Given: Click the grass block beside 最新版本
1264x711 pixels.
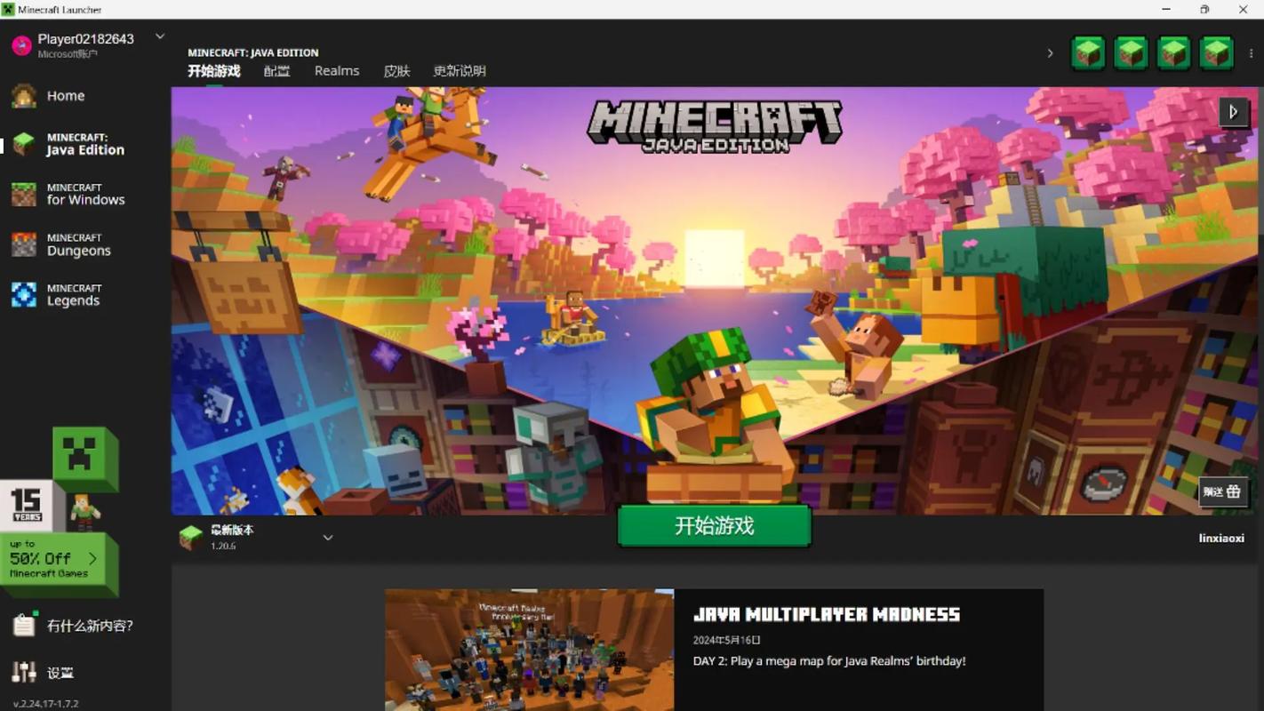Looking at the screenshot, I should (191, 538).
